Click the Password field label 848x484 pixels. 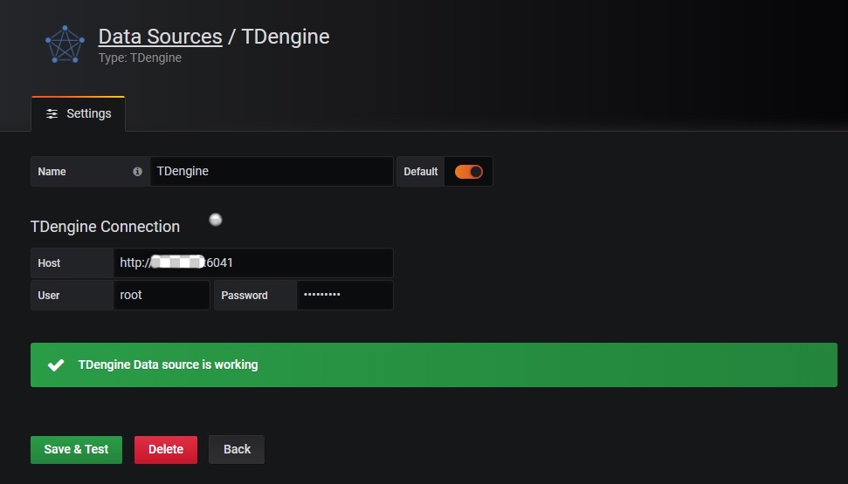(x=245, y=296)
